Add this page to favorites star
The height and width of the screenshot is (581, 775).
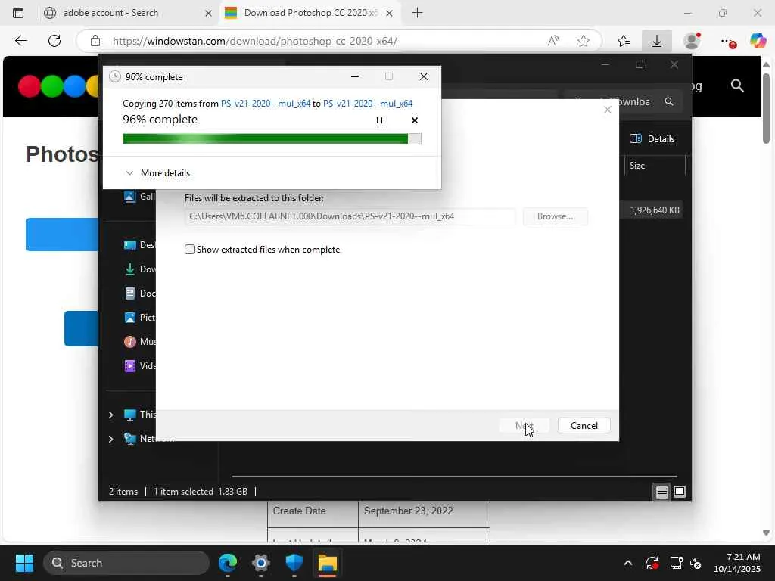point(584,41)
